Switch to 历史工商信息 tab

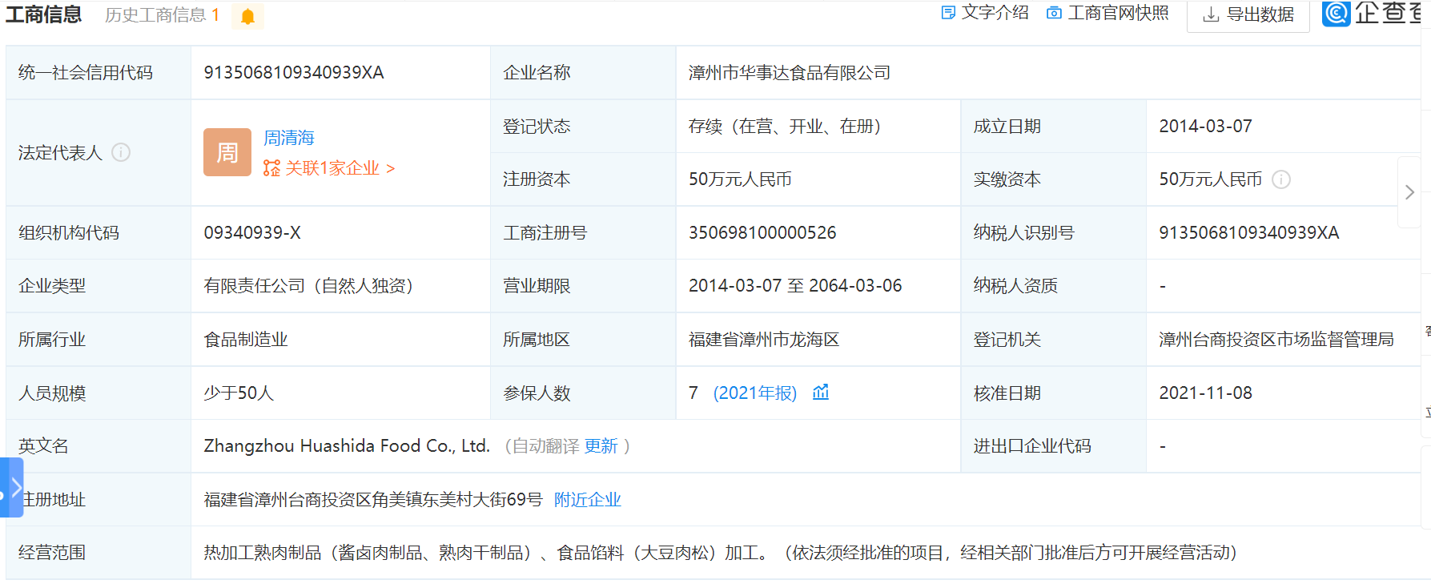(x=162, y=15)
